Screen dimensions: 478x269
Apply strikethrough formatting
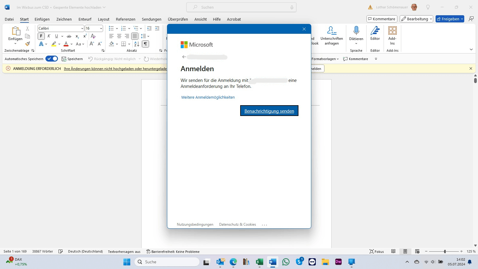(x=69, y=36)
